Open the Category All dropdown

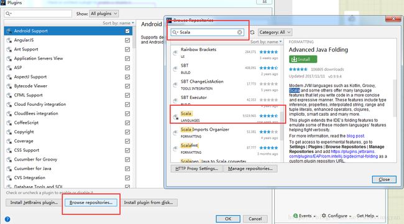[275, 32]
